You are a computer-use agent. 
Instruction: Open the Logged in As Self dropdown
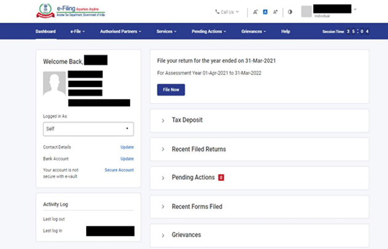88,128
